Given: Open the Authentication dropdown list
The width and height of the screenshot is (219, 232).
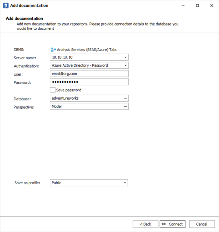Looking at the screenshot, I should pyautogui.click(x=125, y=66).
